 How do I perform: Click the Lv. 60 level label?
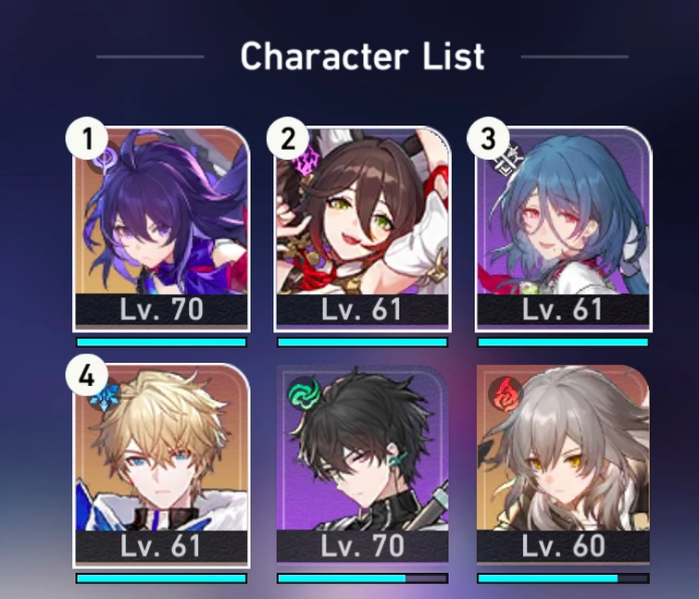[x=564, y=545]
